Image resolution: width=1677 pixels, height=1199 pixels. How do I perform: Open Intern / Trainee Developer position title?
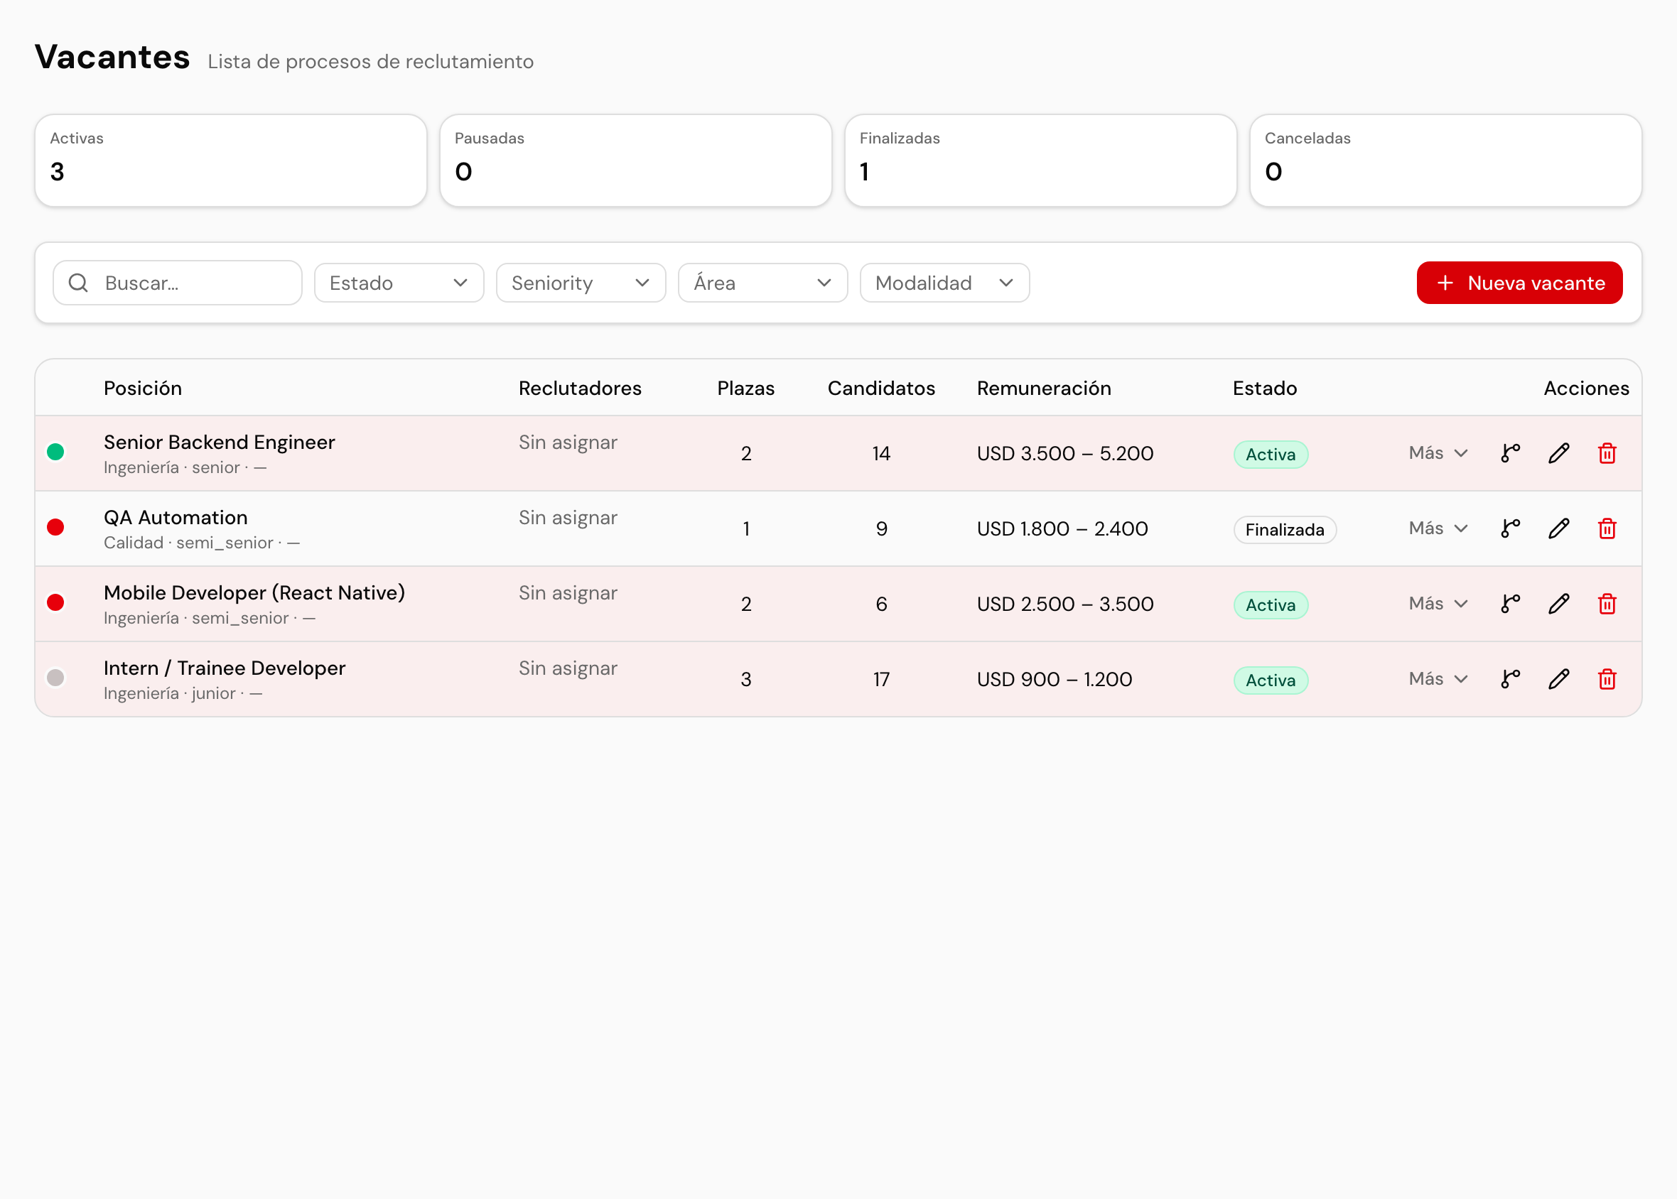click(x=225, y=668)
